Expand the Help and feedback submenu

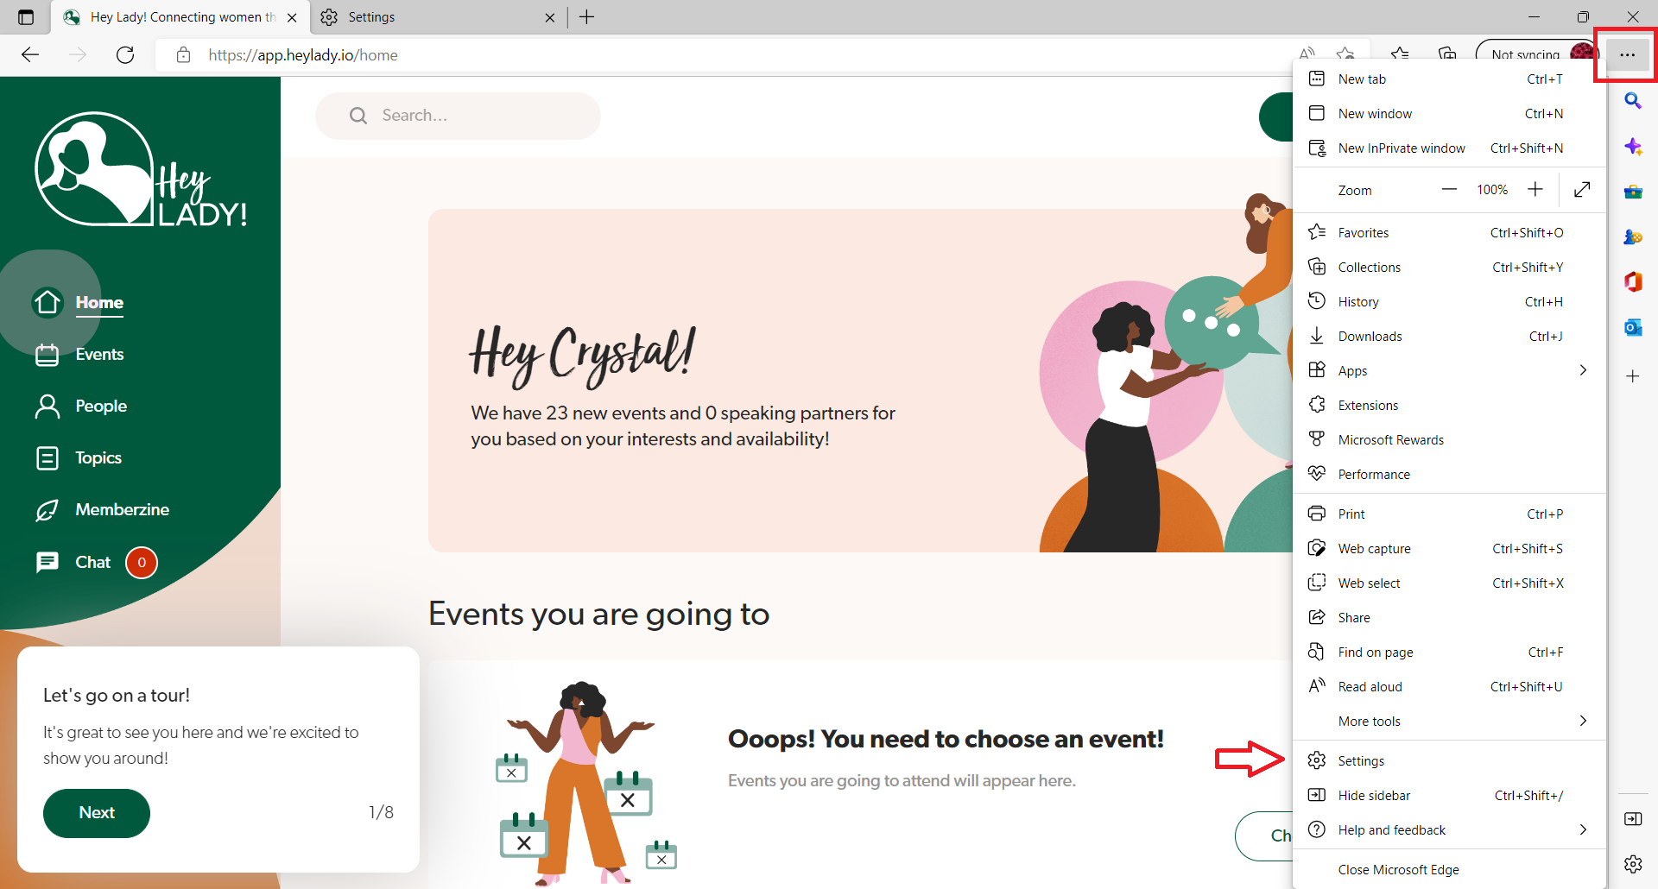click(x=1449, y=829)
